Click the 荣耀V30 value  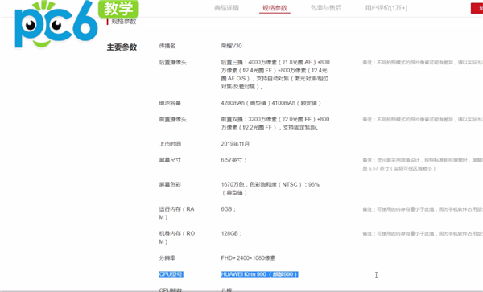(x=231, y=46)
